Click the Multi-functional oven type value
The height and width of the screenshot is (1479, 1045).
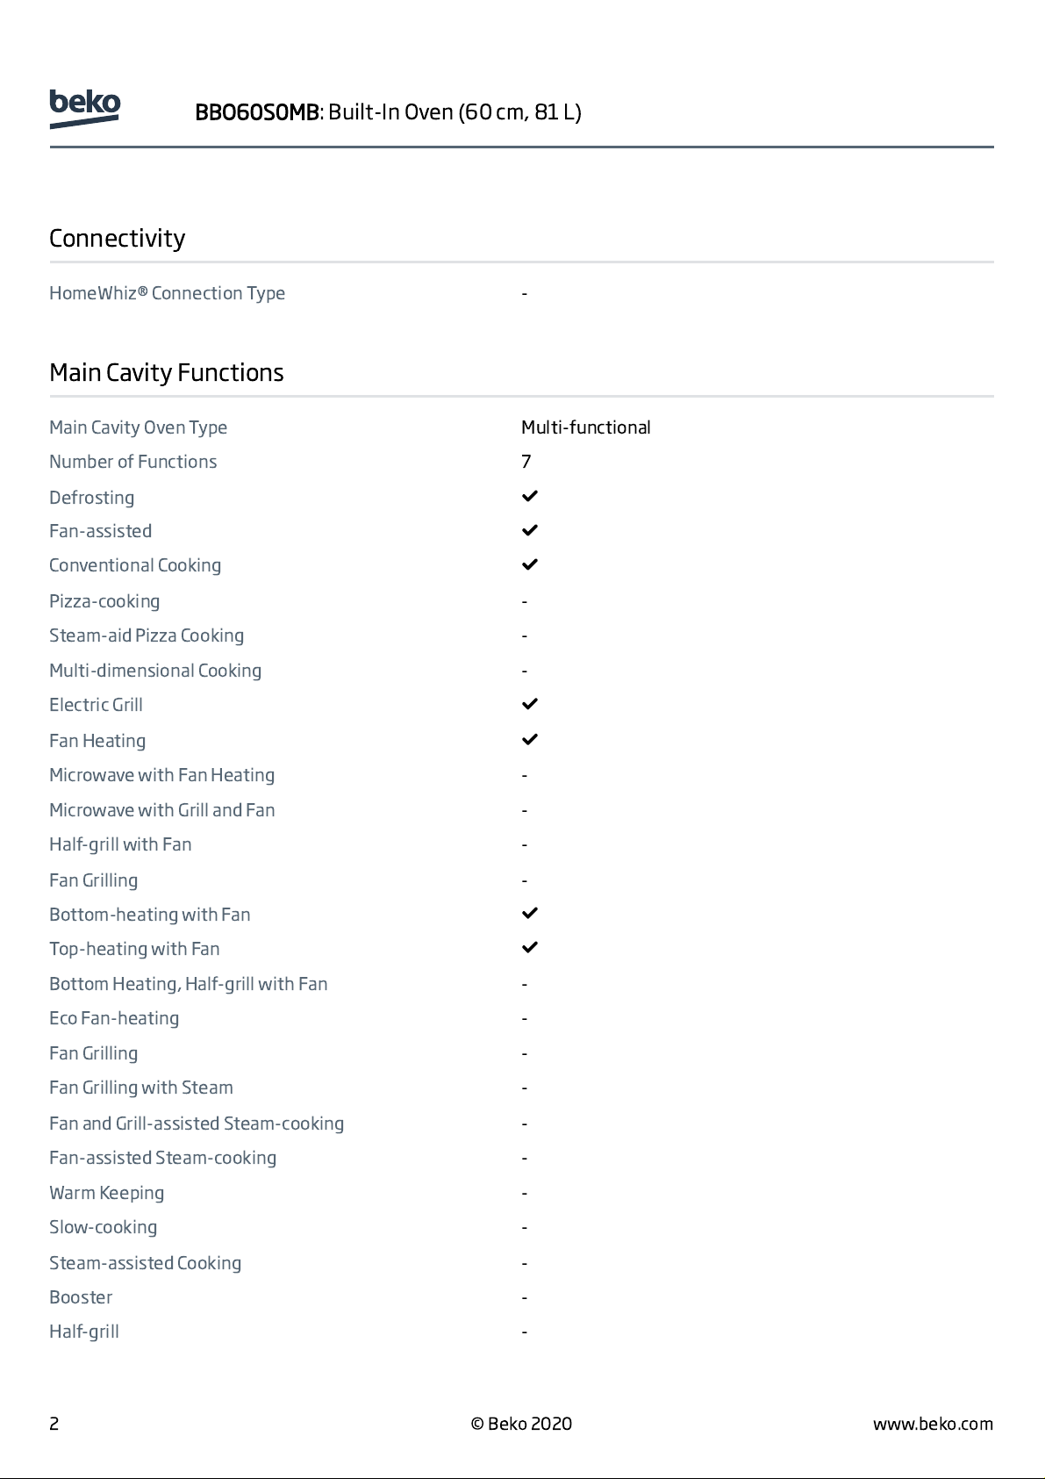pos(586,427)
